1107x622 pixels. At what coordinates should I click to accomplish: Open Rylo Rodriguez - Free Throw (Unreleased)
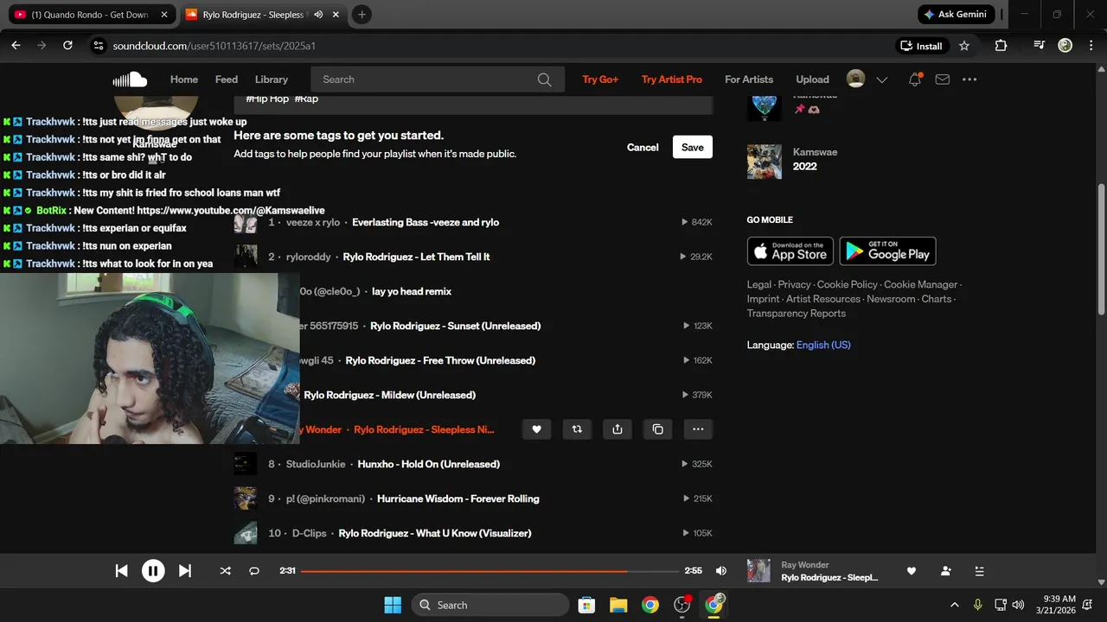(440, 360)
